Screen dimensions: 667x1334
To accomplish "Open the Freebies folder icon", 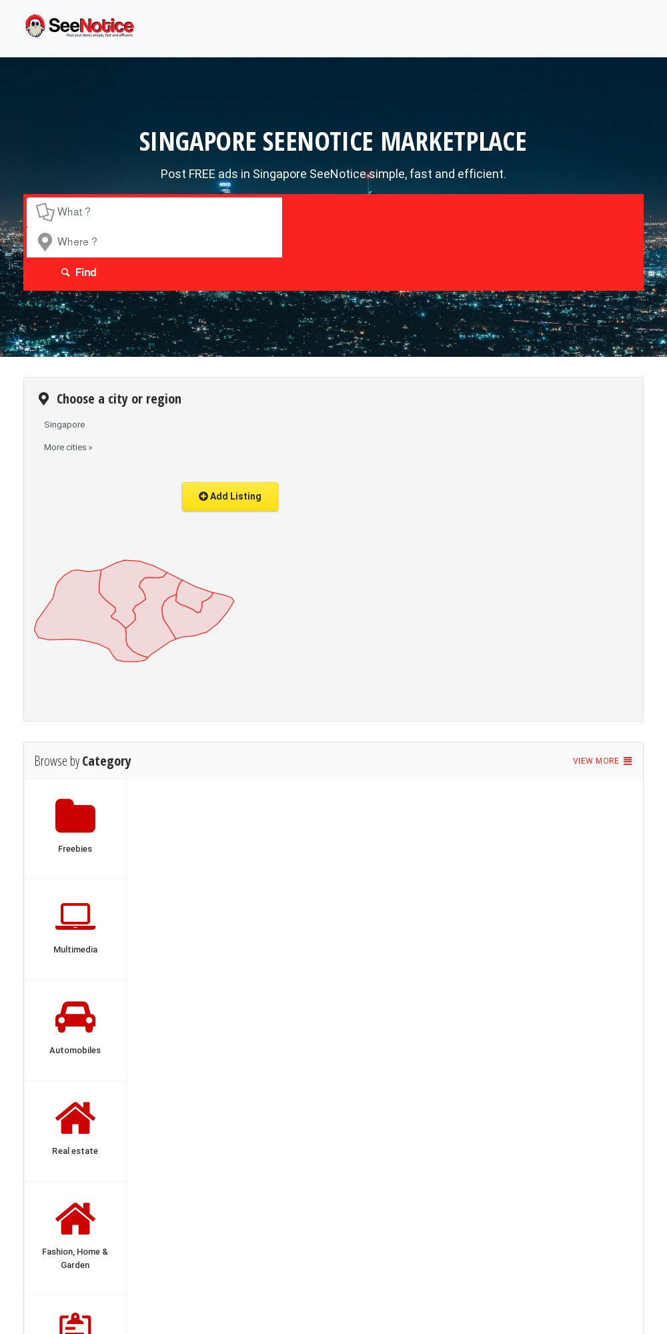I will pyautogui.click(x=75, y=816).
